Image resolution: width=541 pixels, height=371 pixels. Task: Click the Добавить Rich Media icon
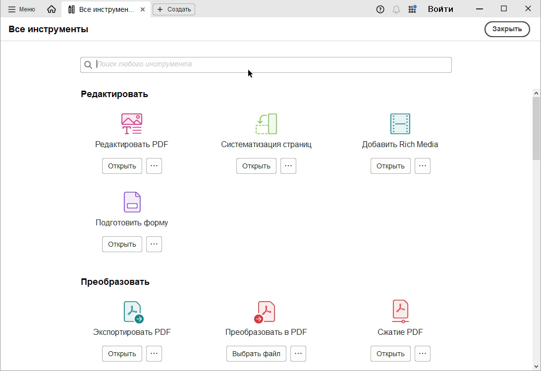point(400,124)
